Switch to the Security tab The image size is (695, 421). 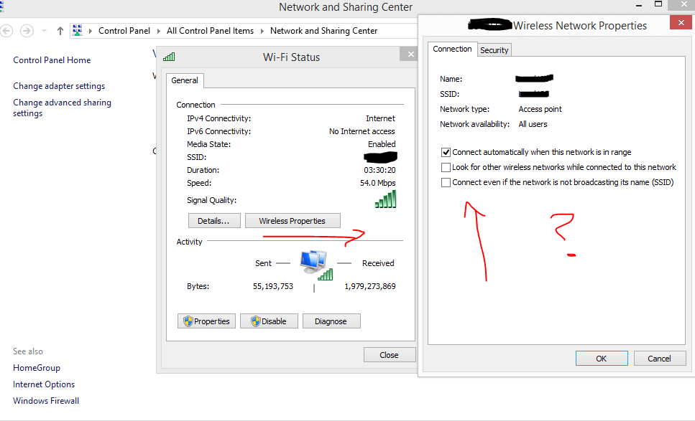[494, 50]
